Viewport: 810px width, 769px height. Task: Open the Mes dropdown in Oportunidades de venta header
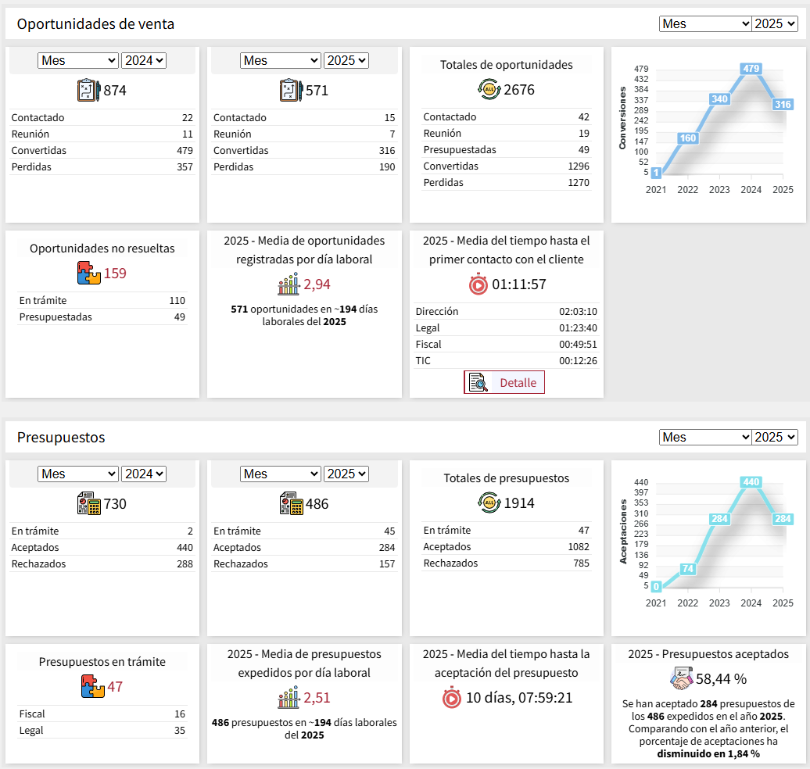(x=704, y=23)
